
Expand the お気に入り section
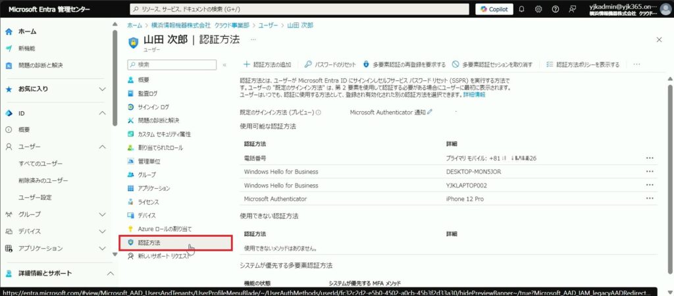point(102,89)
